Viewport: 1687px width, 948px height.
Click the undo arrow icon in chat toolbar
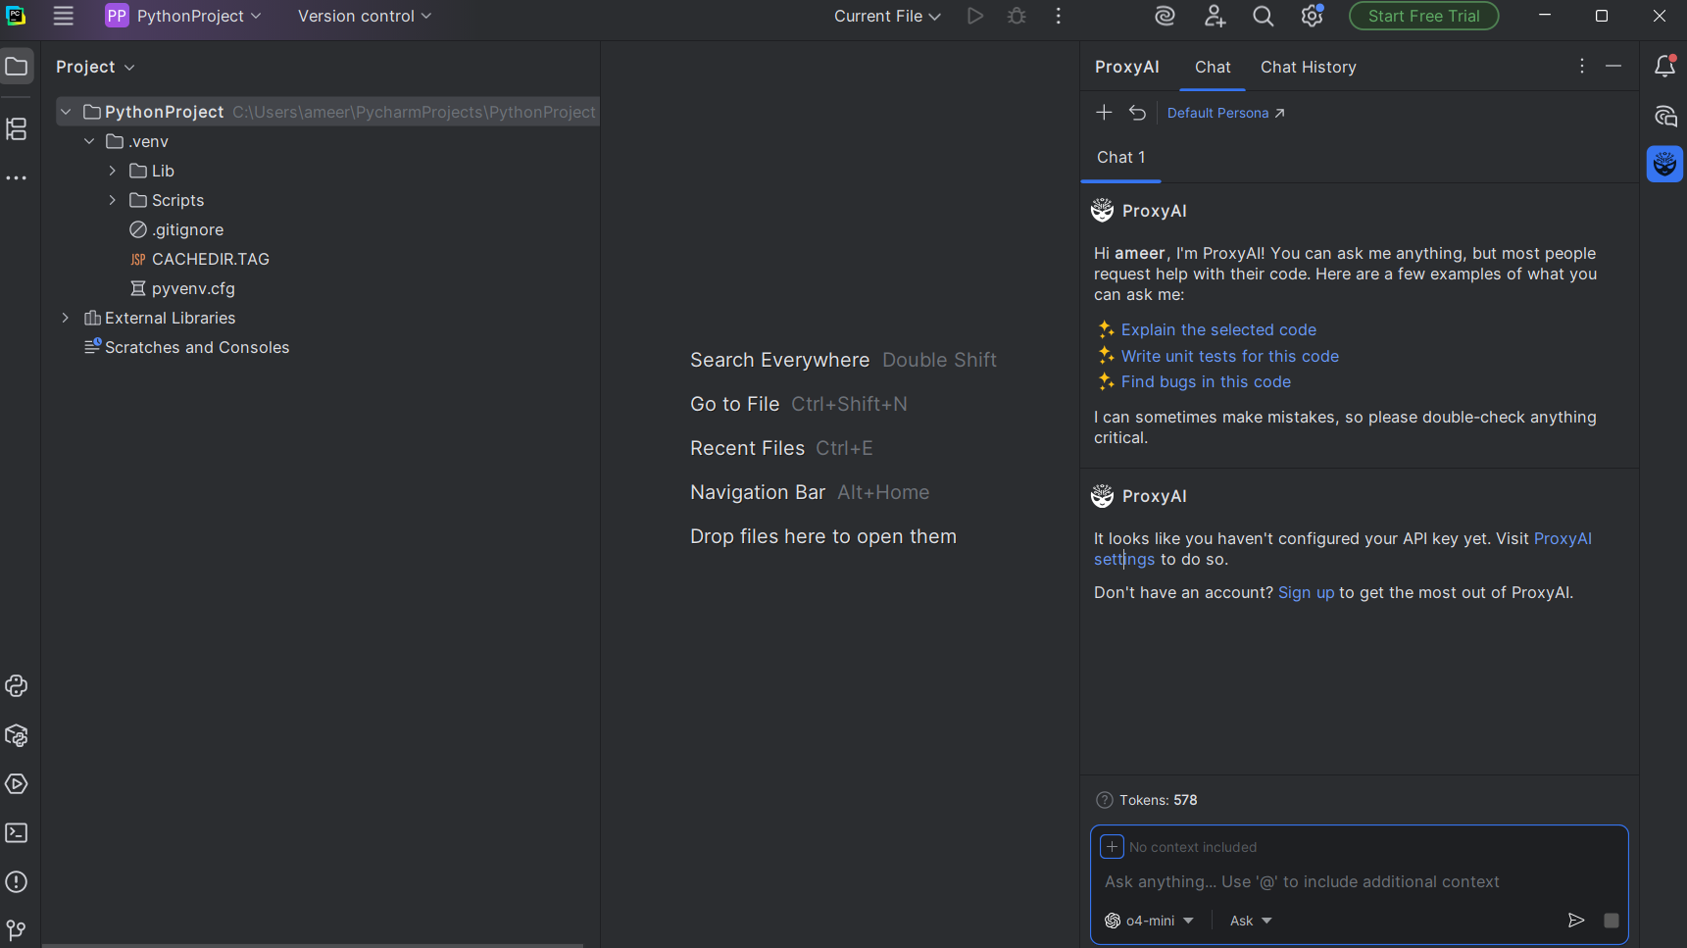(1137, 113)
